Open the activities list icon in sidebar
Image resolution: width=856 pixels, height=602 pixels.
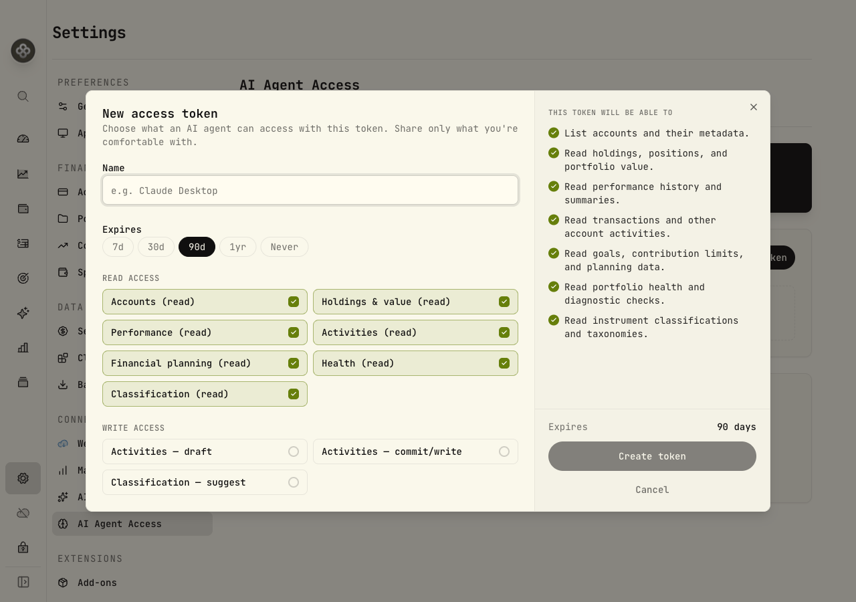pyautogui.click(x=23, y=243)
